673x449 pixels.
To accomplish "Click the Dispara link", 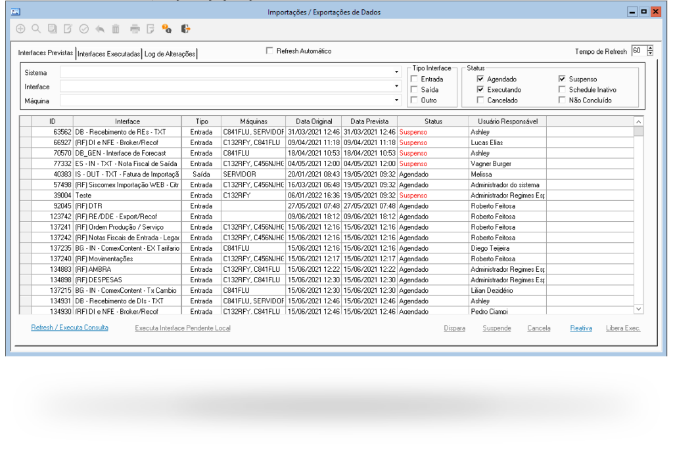I will pos(455,328).
